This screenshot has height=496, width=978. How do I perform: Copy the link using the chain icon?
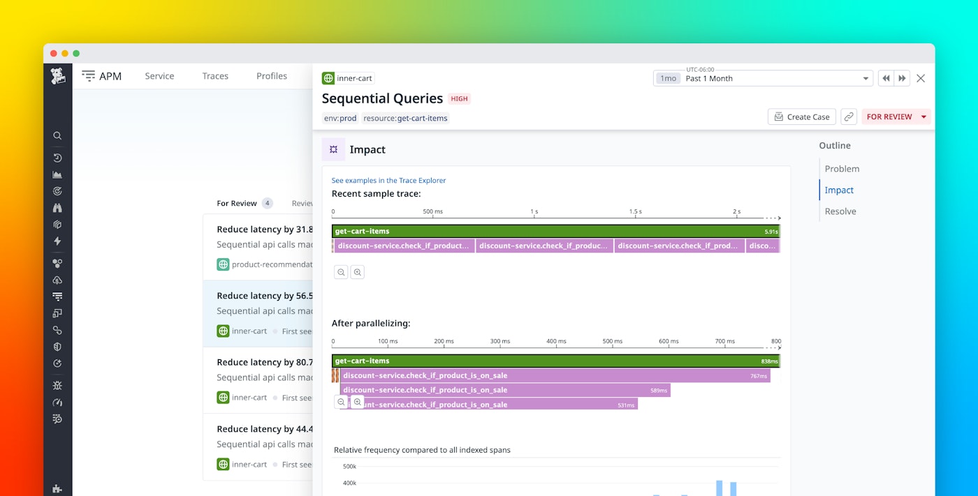(849, 117)
